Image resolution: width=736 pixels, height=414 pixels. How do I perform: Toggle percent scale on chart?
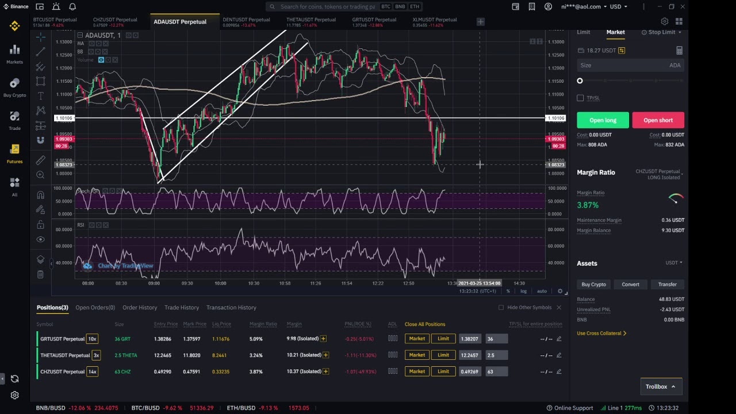tap(508, 292)
